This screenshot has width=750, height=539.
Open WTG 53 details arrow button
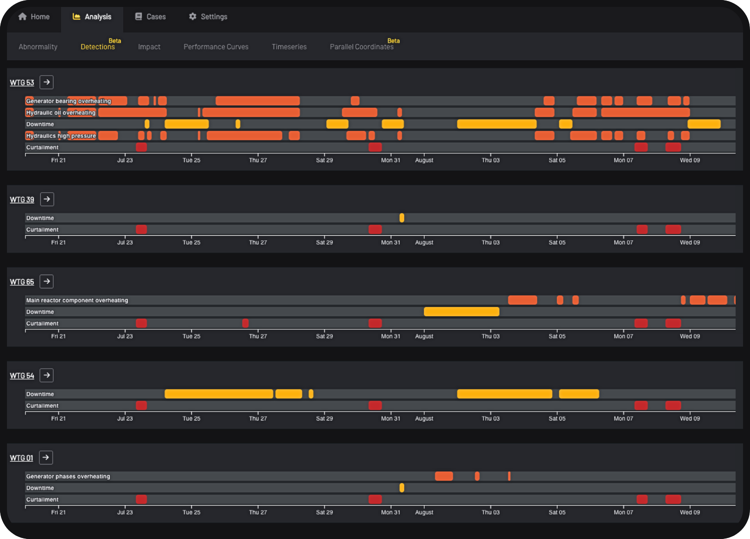46,82
